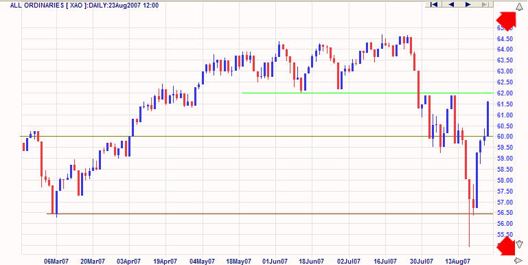Click the 59.00 price label
Viewport: 528px width, 265px height.
coord(505,159)
